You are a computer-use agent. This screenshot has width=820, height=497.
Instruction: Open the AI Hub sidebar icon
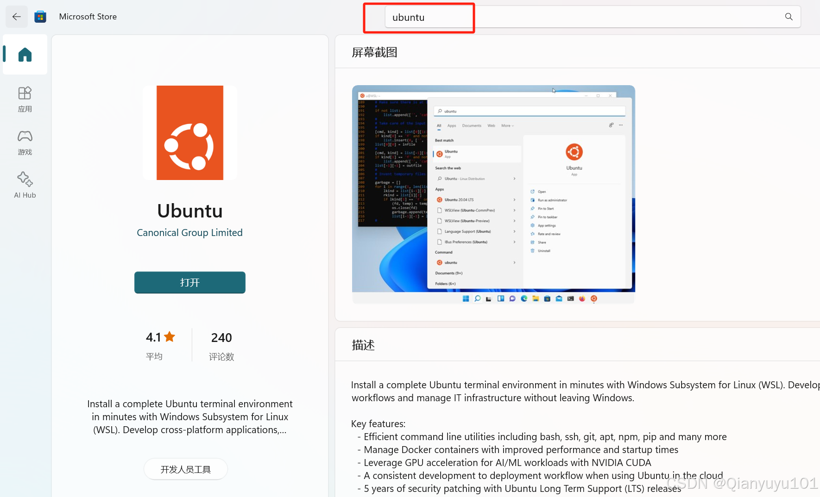point(25,184)
